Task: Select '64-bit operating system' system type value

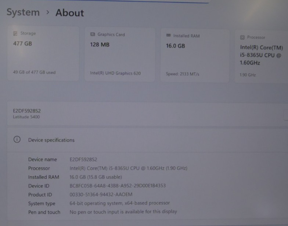Action: pyautogui.click(x=120, y=203)
